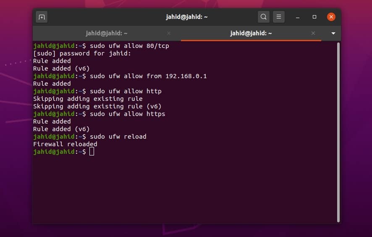This screenshot has height=237, width=372.
Task: Click 'Skipping adding existing rule' without v6
Action: [x=88, y=99]
